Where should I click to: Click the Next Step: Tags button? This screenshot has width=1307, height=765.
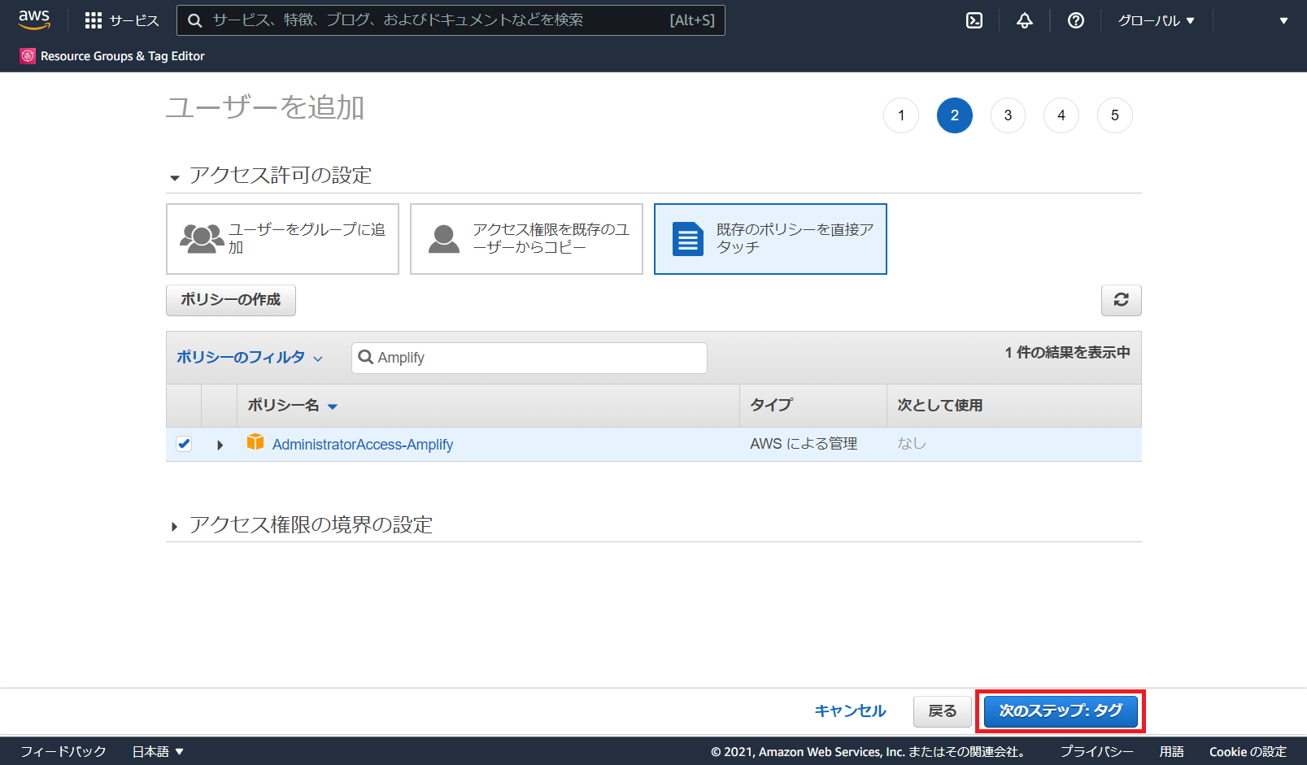1060,711
